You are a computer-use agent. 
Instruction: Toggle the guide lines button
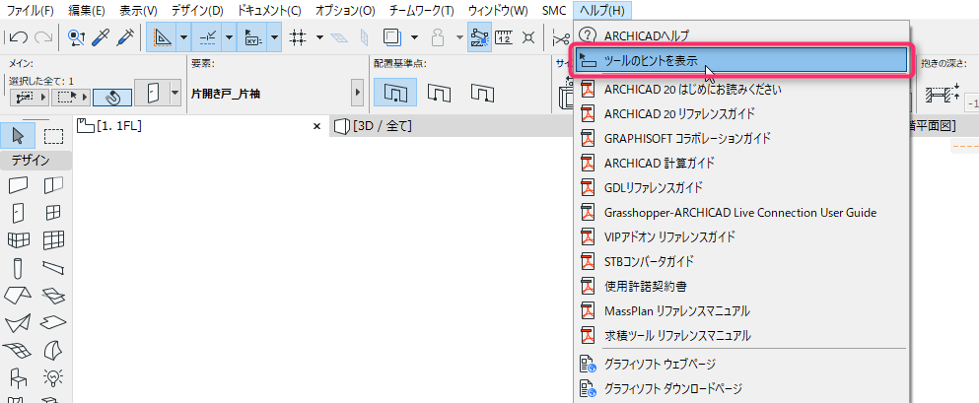207,37
